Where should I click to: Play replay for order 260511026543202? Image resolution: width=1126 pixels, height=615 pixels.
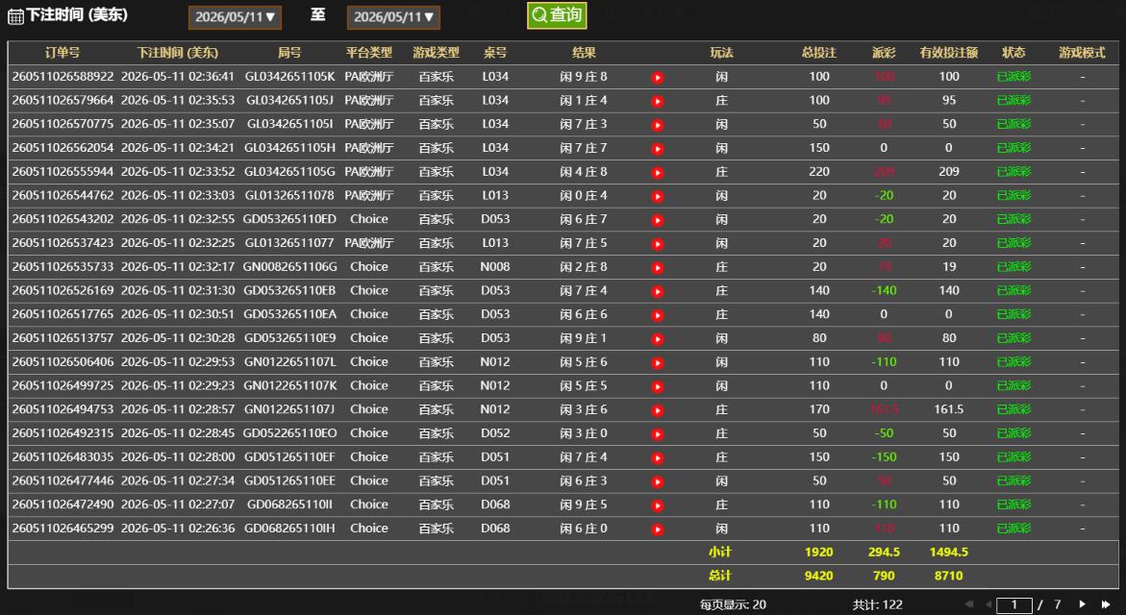click(657, 220)
